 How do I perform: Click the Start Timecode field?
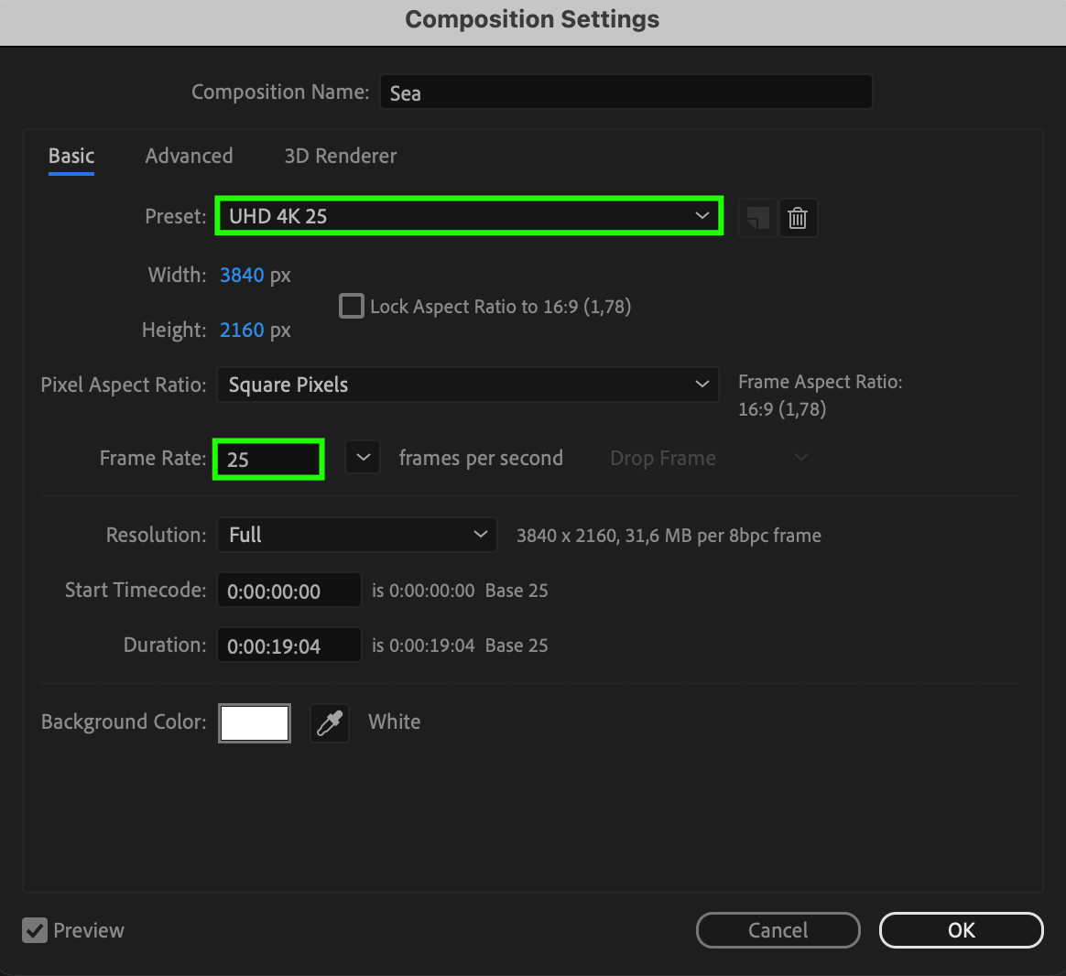(x=288, y=591)
